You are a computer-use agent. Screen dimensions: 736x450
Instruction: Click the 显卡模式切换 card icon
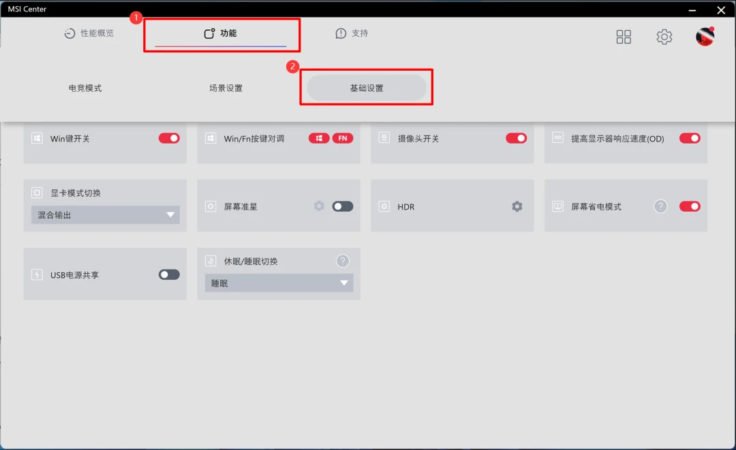[37, 193]
